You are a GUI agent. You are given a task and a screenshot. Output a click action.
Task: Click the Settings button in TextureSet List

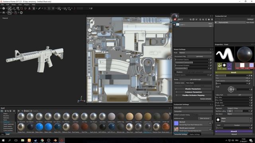click(250, 19)
